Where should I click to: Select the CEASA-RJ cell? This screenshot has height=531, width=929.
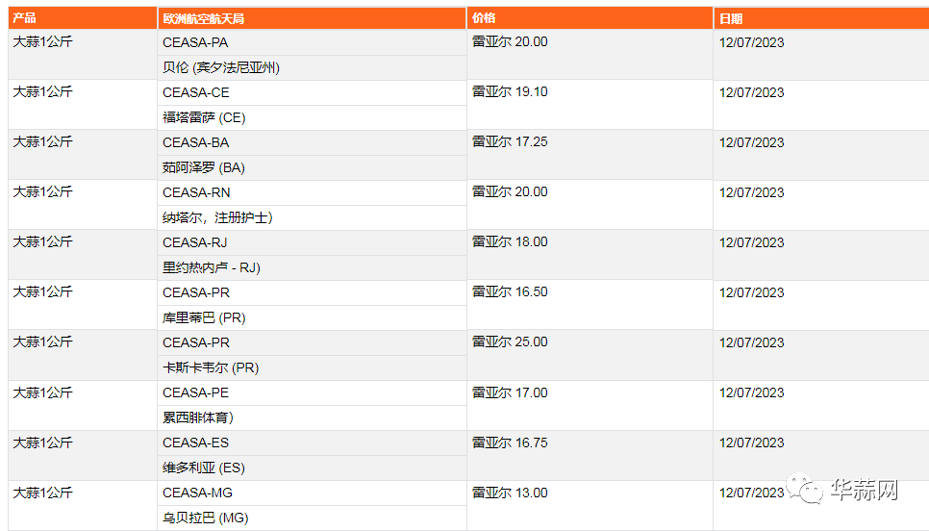[x=312, y=243]
